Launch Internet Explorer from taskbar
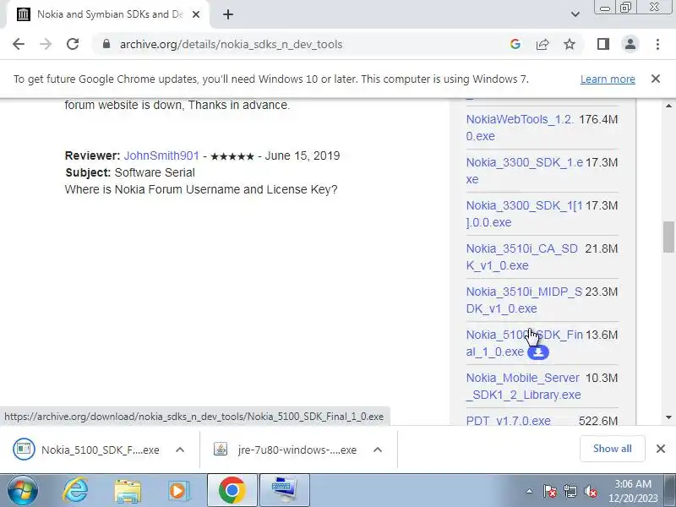Image resolution: width=676 pixels, height=507 pixels. tap(75, 490)
